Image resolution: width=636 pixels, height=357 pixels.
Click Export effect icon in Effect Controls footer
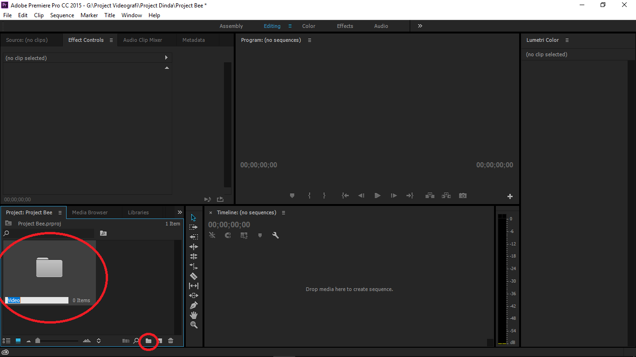[220, 199]
